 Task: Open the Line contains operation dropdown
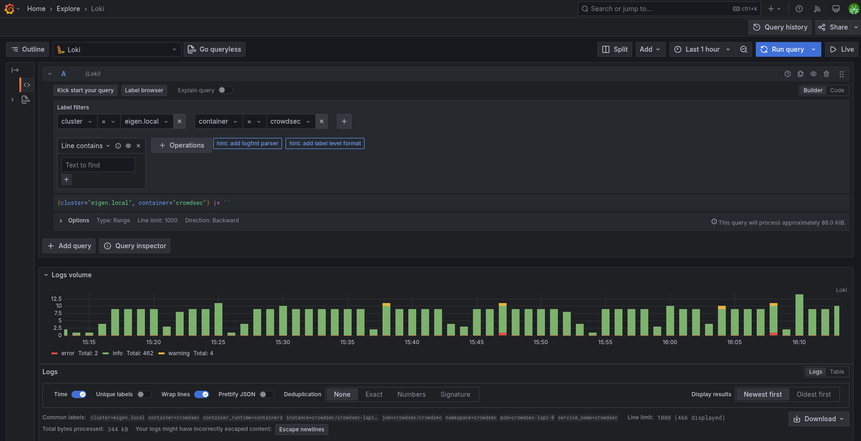(86, 146)
